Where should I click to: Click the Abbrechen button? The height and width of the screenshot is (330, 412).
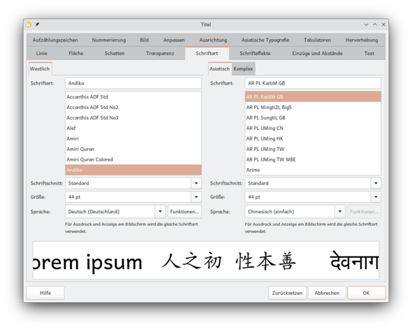click(x=327, y=293)
